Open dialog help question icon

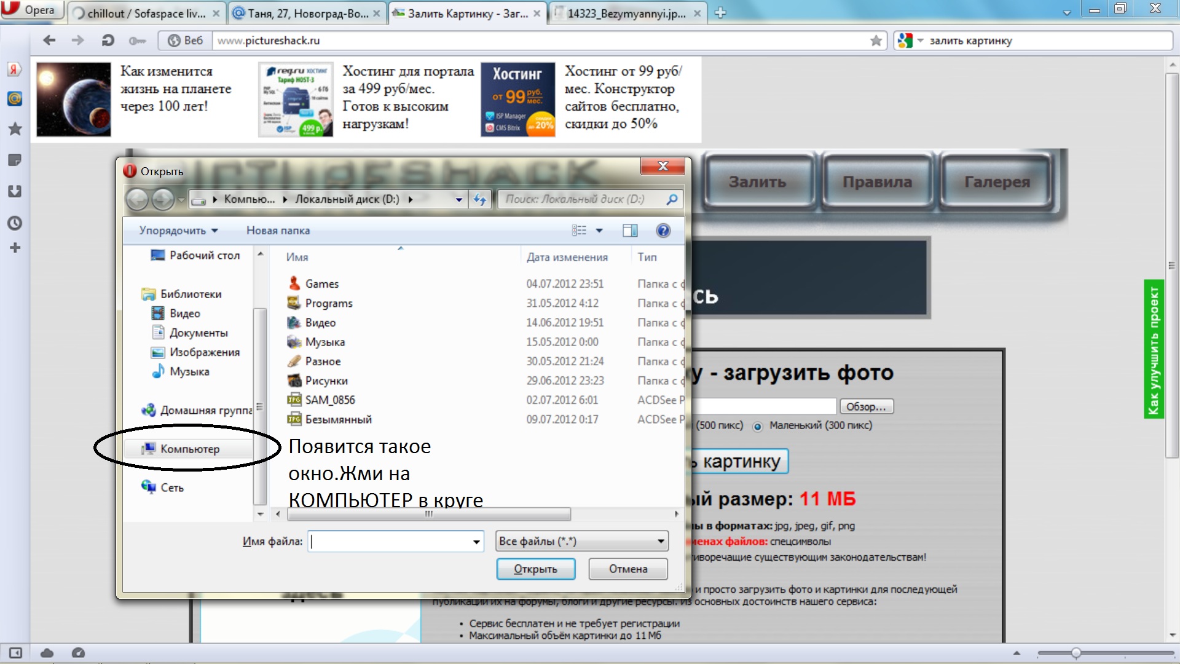pos(663,231)
